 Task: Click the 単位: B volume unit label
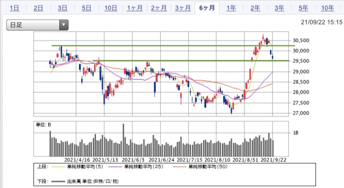pyautogui.click(x=43, y=125)
